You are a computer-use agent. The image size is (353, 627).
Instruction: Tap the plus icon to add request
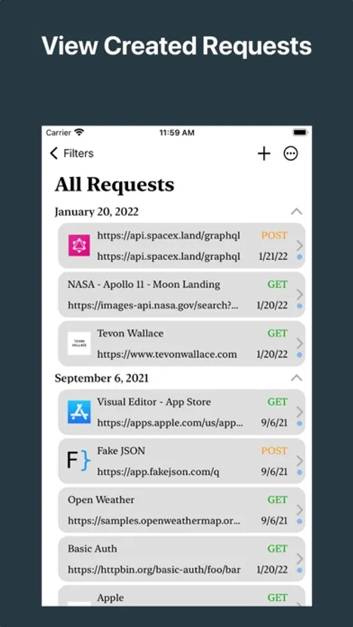[264, 153]
